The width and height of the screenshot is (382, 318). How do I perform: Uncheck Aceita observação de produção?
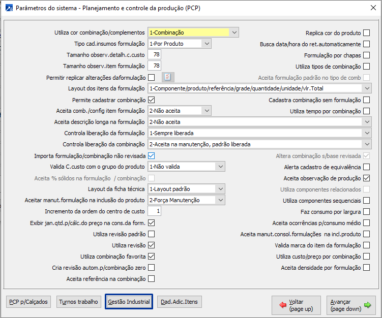(366, 178)
